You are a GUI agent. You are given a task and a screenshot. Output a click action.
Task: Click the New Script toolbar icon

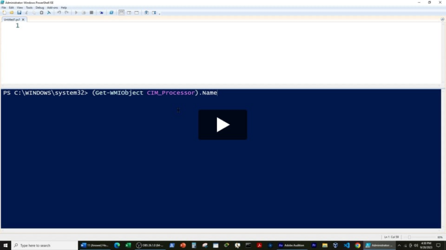tap(4, 12)
